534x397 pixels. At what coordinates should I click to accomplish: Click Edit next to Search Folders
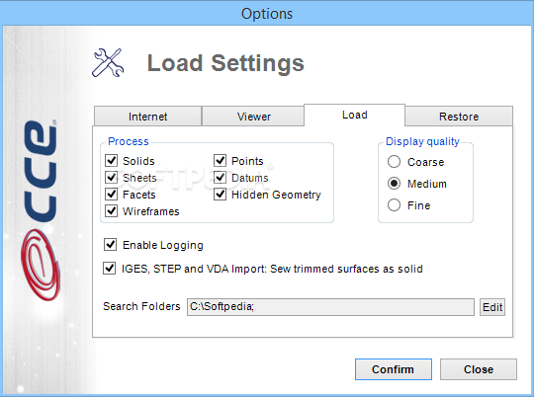pos(492,307)
